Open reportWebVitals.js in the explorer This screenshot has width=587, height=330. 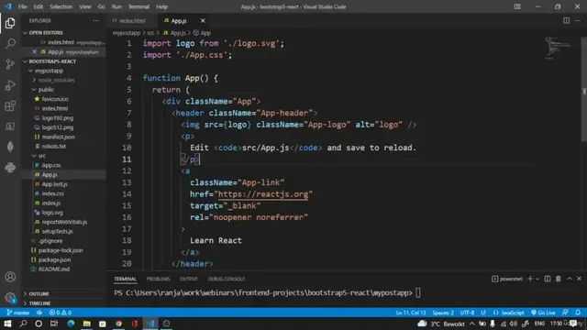64,222
